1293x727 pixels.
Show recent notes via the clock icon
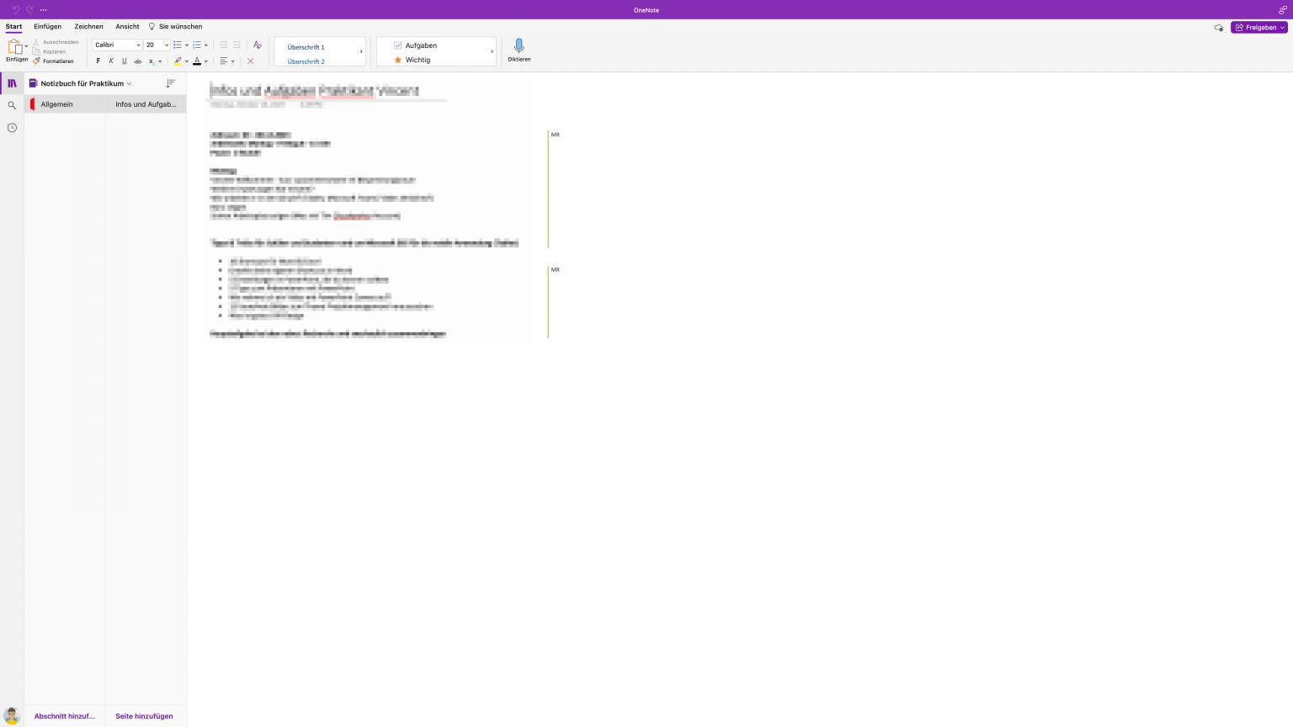click(x=12, y=127)
